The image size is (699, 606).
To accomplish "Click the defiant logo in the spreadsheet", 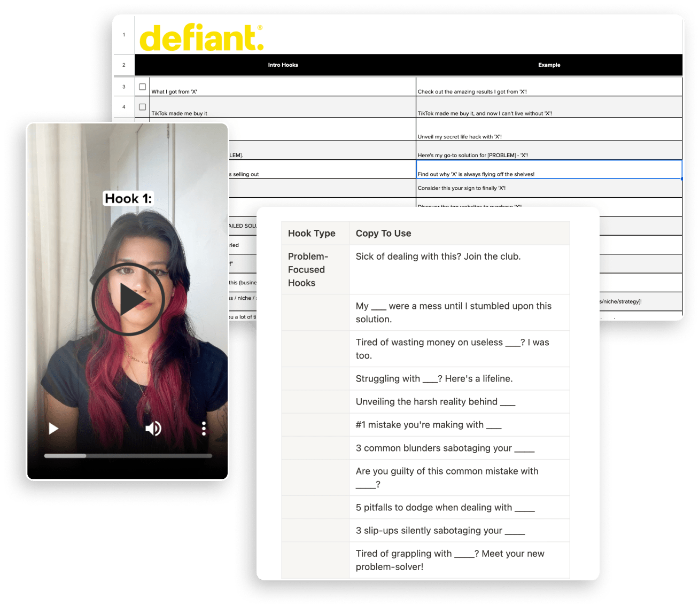I will click(x=201, y=37).
